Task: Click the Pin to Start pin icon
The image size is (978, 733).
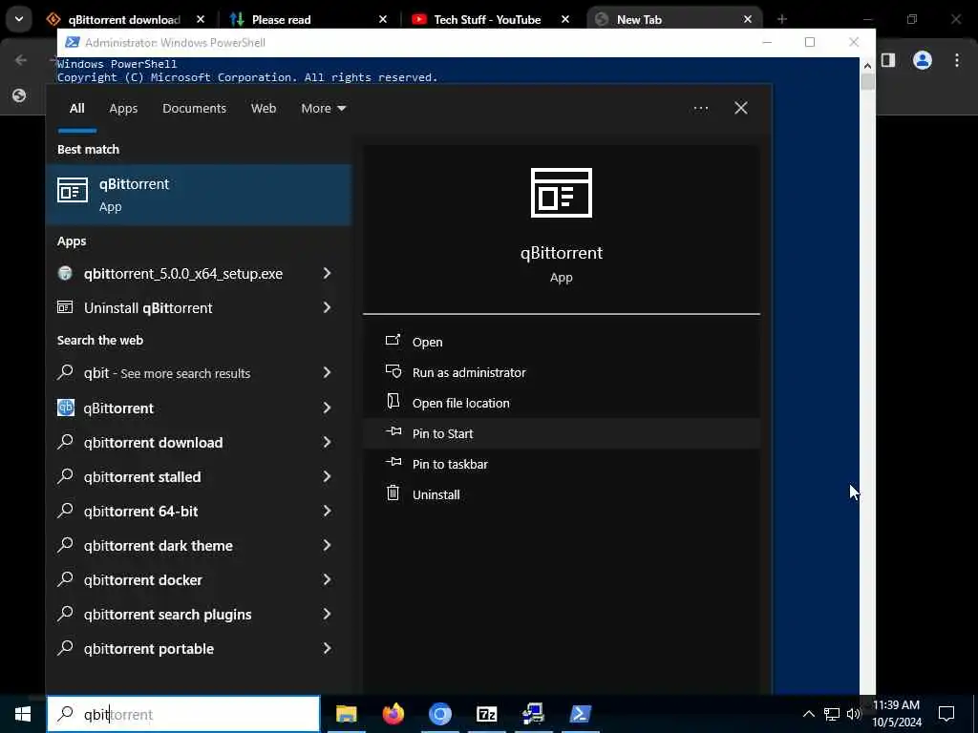Action: pos(393,431)
